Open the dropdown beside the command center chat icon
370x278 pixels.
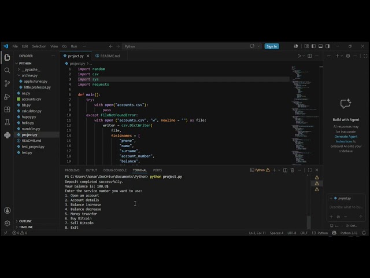click(x=258, y=46)
